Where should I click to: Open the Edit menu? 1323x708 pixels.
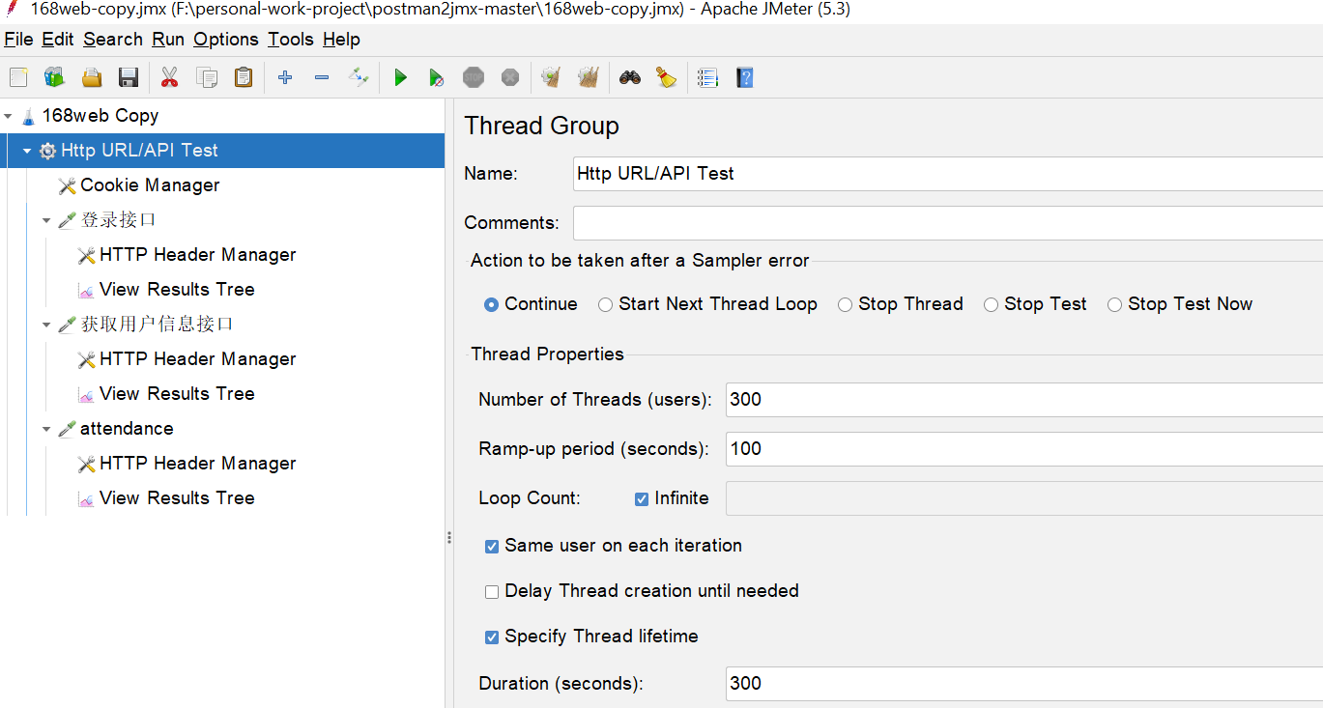58,40
